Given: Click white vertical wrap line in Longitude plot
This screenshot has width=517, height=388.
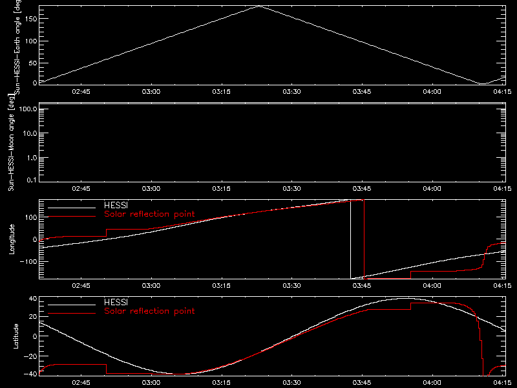Looking at the screenshot, I should (x=350, y=239).
